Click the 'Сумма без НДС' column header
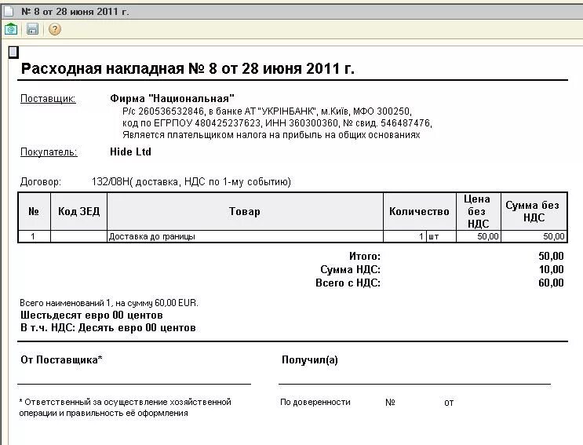583x445 pixels. point(534,212)
